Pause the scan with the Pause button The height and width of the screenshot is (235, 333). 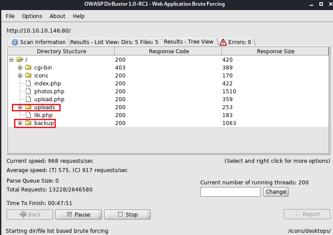79,214
